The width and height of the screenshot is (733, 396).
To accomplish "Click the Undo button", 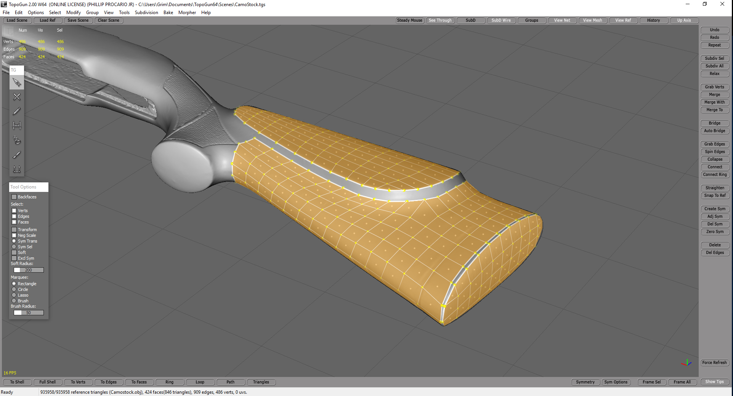I will 715,30.
